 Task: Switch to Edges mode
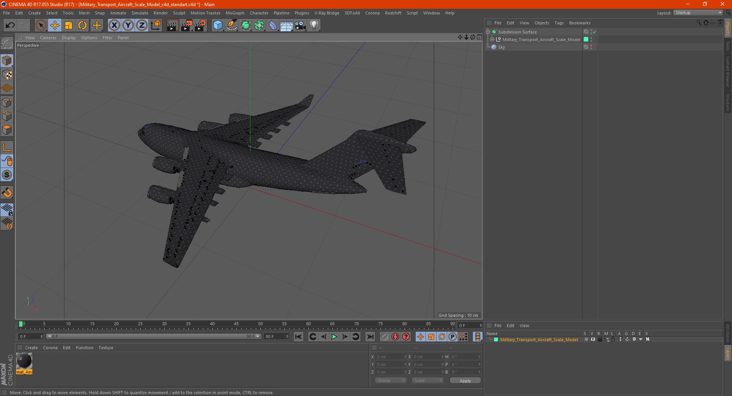coord(7,116)
